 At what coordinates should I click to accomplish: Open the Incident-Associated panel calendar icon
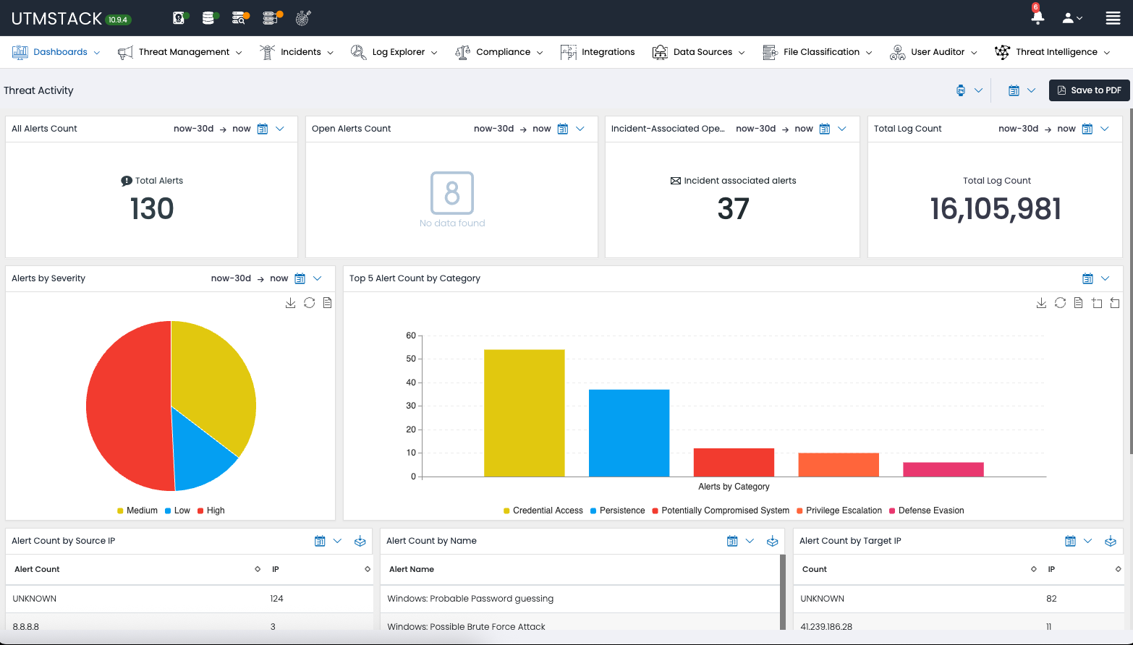825,129
